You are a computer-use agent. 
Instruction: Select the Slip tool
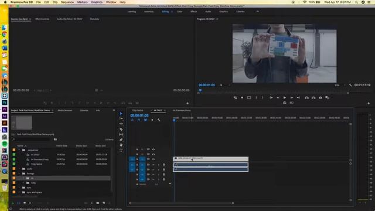tap(121, 134)
